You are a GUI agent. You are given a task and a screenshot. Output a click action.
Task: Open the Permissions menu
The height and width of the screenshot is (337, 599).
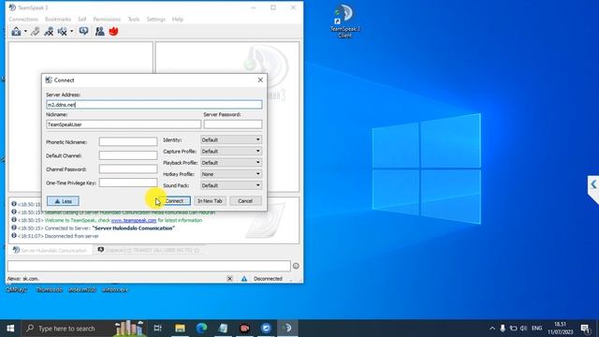coord(107,19)
